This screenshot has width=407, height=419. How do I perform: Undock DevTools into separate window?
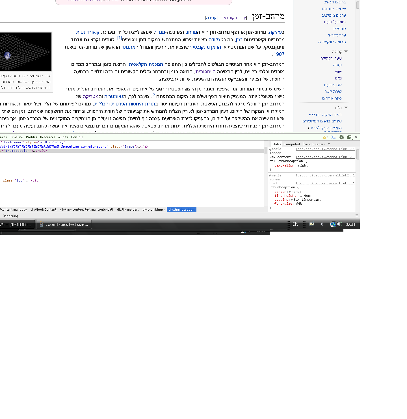(350, 137)
